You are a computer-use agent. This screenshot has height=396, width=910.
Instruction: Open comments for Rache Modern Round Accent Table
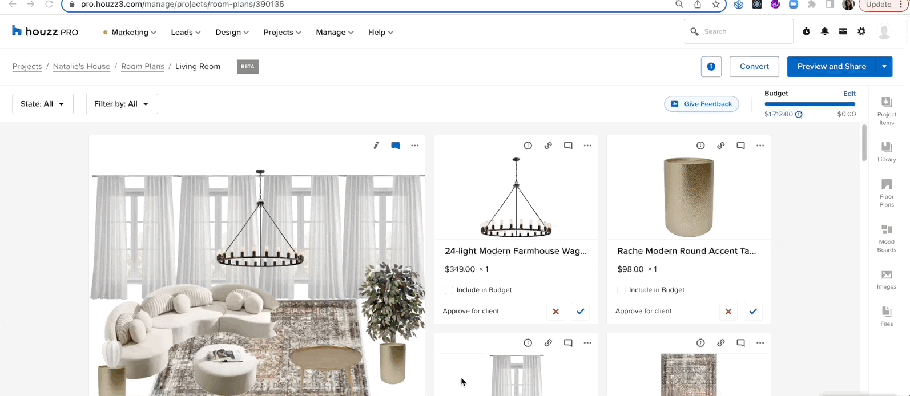[x=740, y=146]
